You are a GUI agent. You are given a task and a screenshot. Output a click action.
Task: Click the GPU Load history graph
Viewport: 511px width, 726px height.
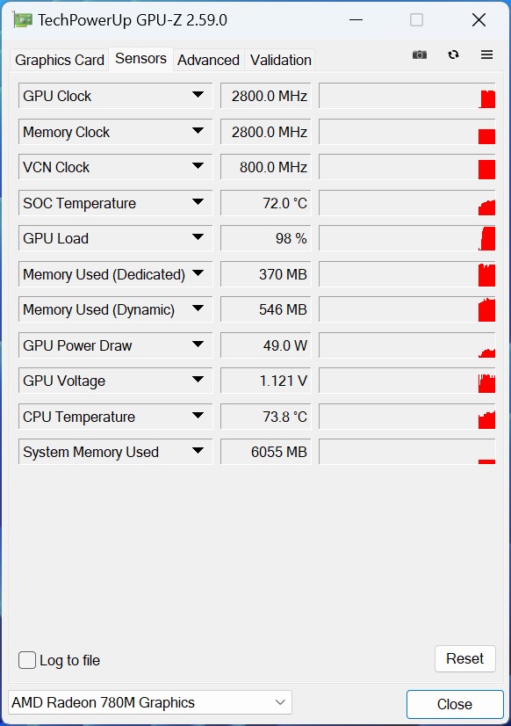[x=407, y=238]
